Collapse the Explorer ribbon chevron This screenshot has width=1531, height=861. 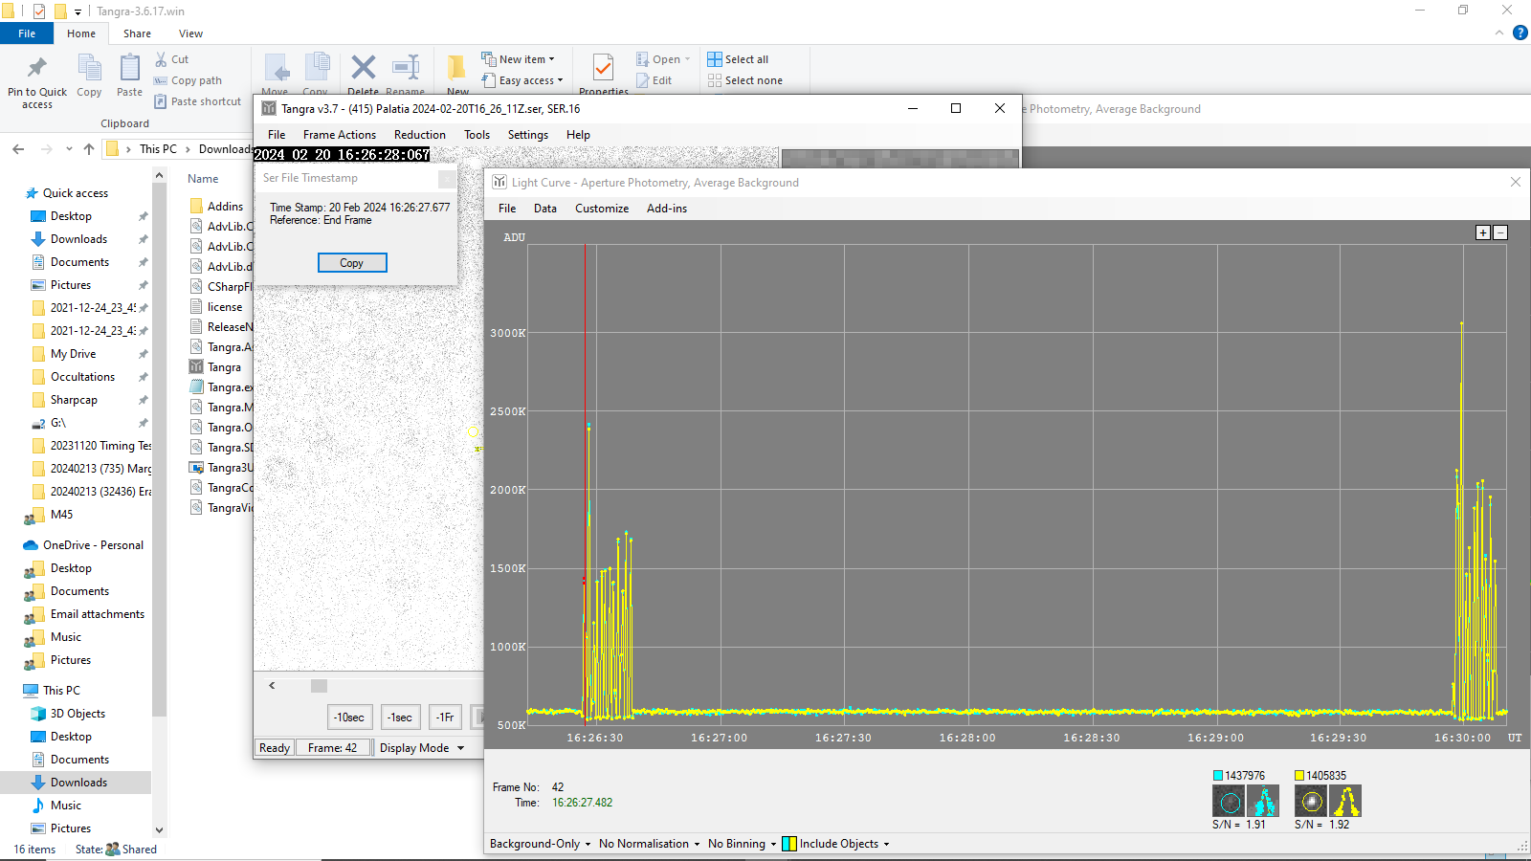(x=1499, y=33)
